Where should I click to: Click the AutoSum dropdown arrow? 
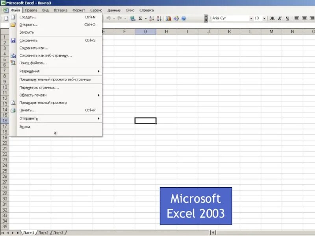[145, 18]
